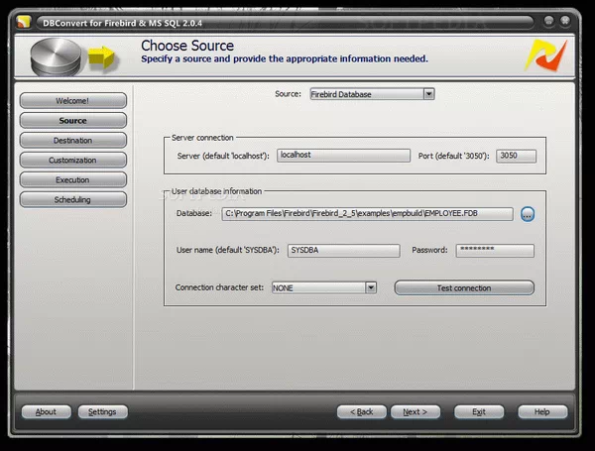595x451 pixels.
Task: Click the NONE character set value
Action: click(283, 288)
